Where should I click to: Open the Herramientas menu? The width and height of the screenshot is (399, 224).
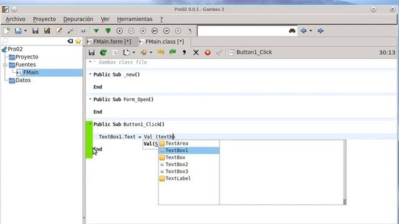(135, 19)
